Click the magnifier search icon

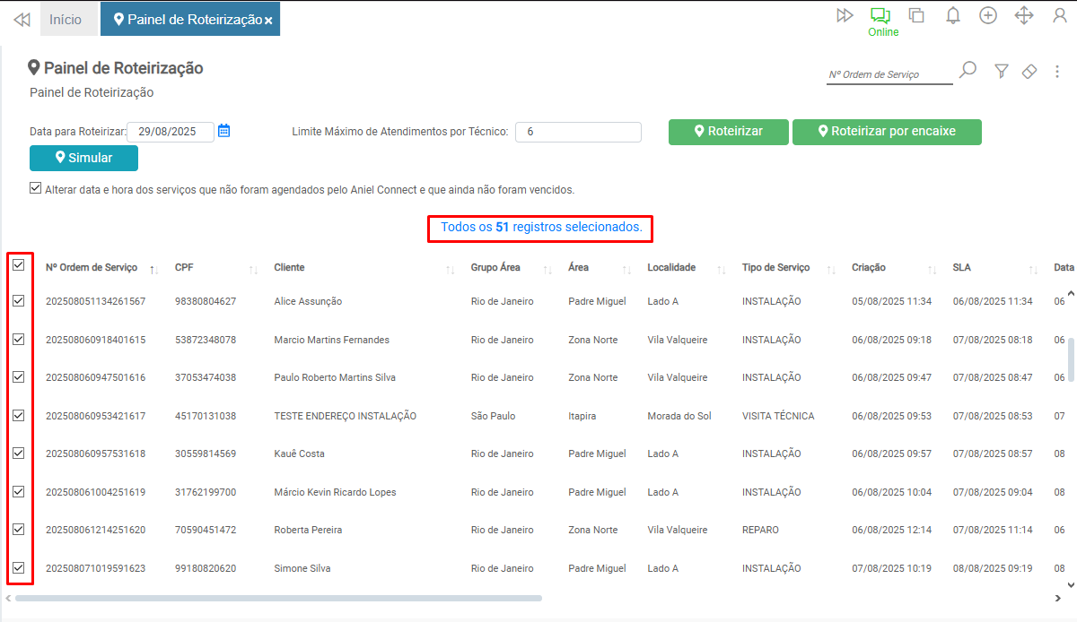point(968,71)
